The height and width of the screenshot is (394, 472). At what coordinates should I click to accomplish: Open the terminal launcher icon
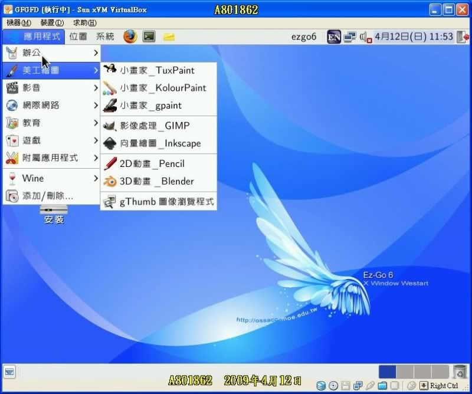click(149, 37)
